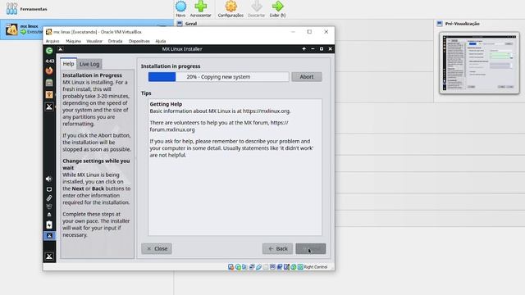Click the highlighted installer task icon in panel
This screenshot has height=295, width=525.
[49, 236]
